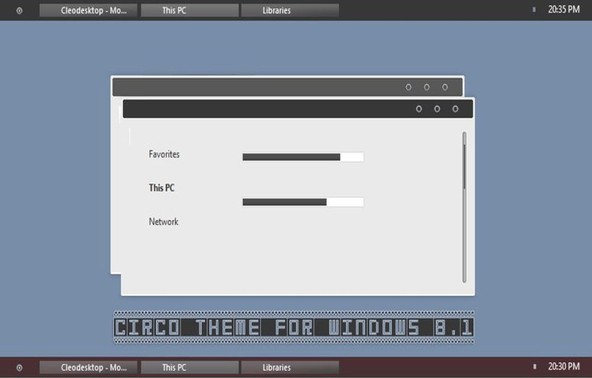Open Libraries window from top taskbar
This screenshot has height=378, width=592.
(290, 11)
